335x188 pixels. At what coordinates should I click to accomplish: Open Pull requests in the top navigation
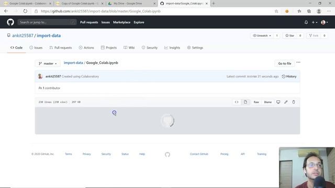click(89, 22)
